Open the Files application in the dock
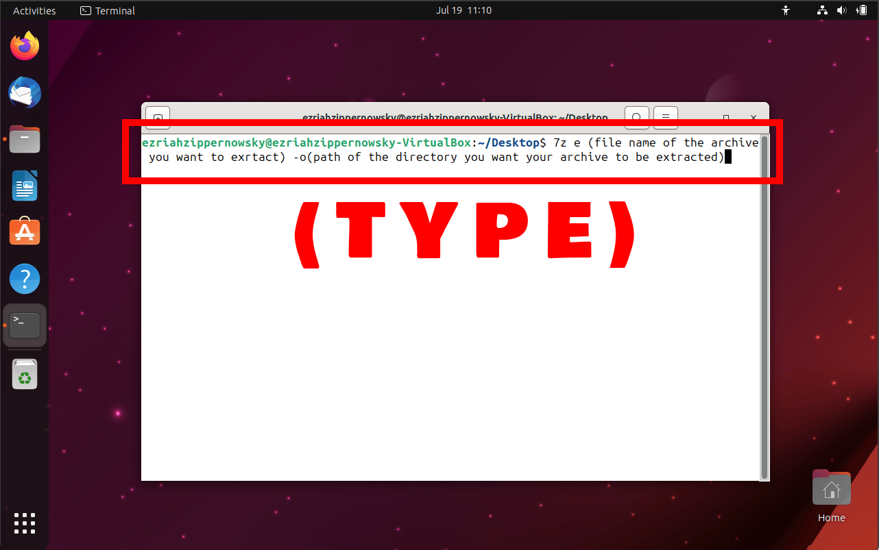 tap(25, 139)
